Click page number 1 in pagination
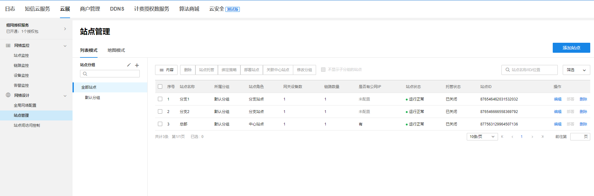Viewport: 594px width, 196px height. pyautogui.click(x=521, y=137)
